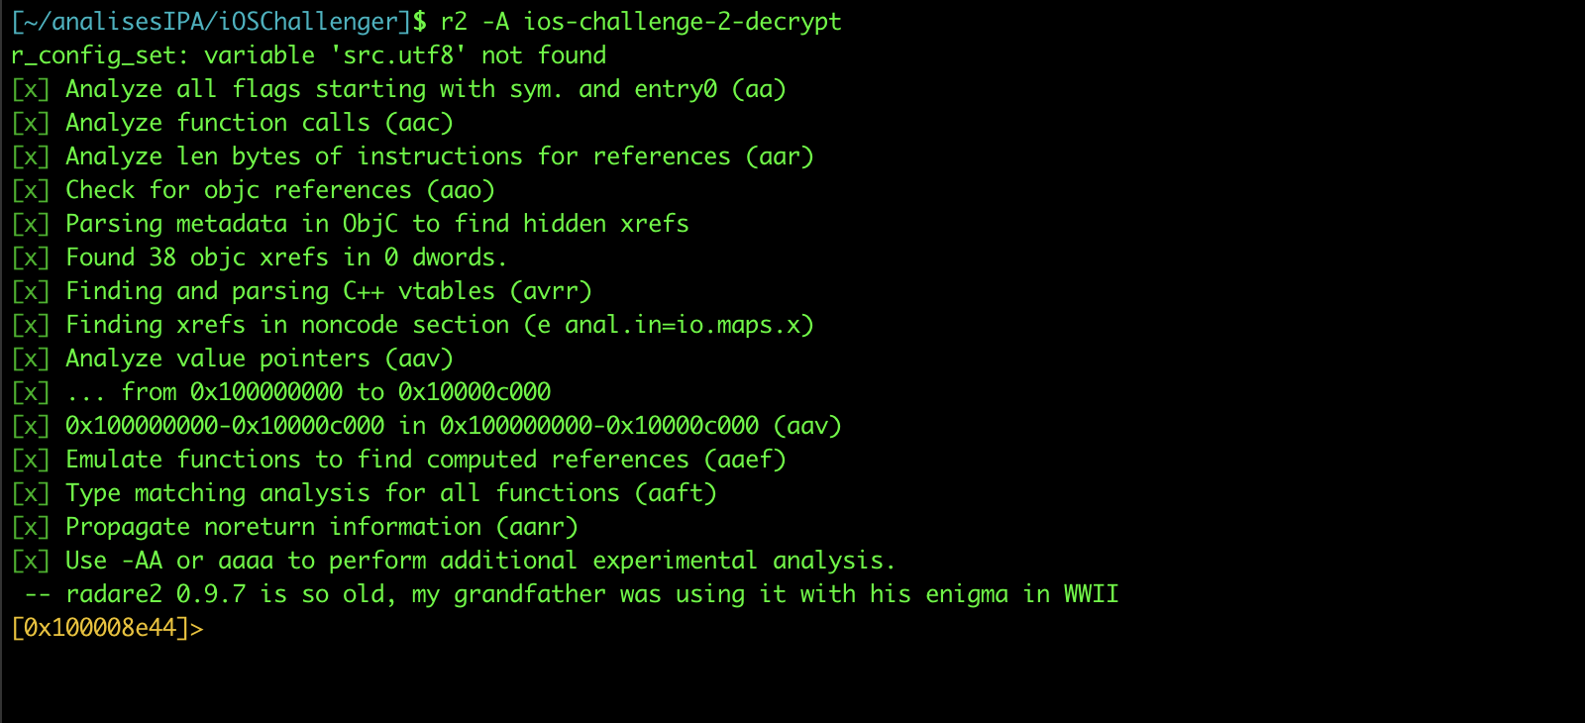Screen dimensions: 1585x723
Task: Click the "aaaa" command in the experimental analysis line
Action: click(245, 561)
